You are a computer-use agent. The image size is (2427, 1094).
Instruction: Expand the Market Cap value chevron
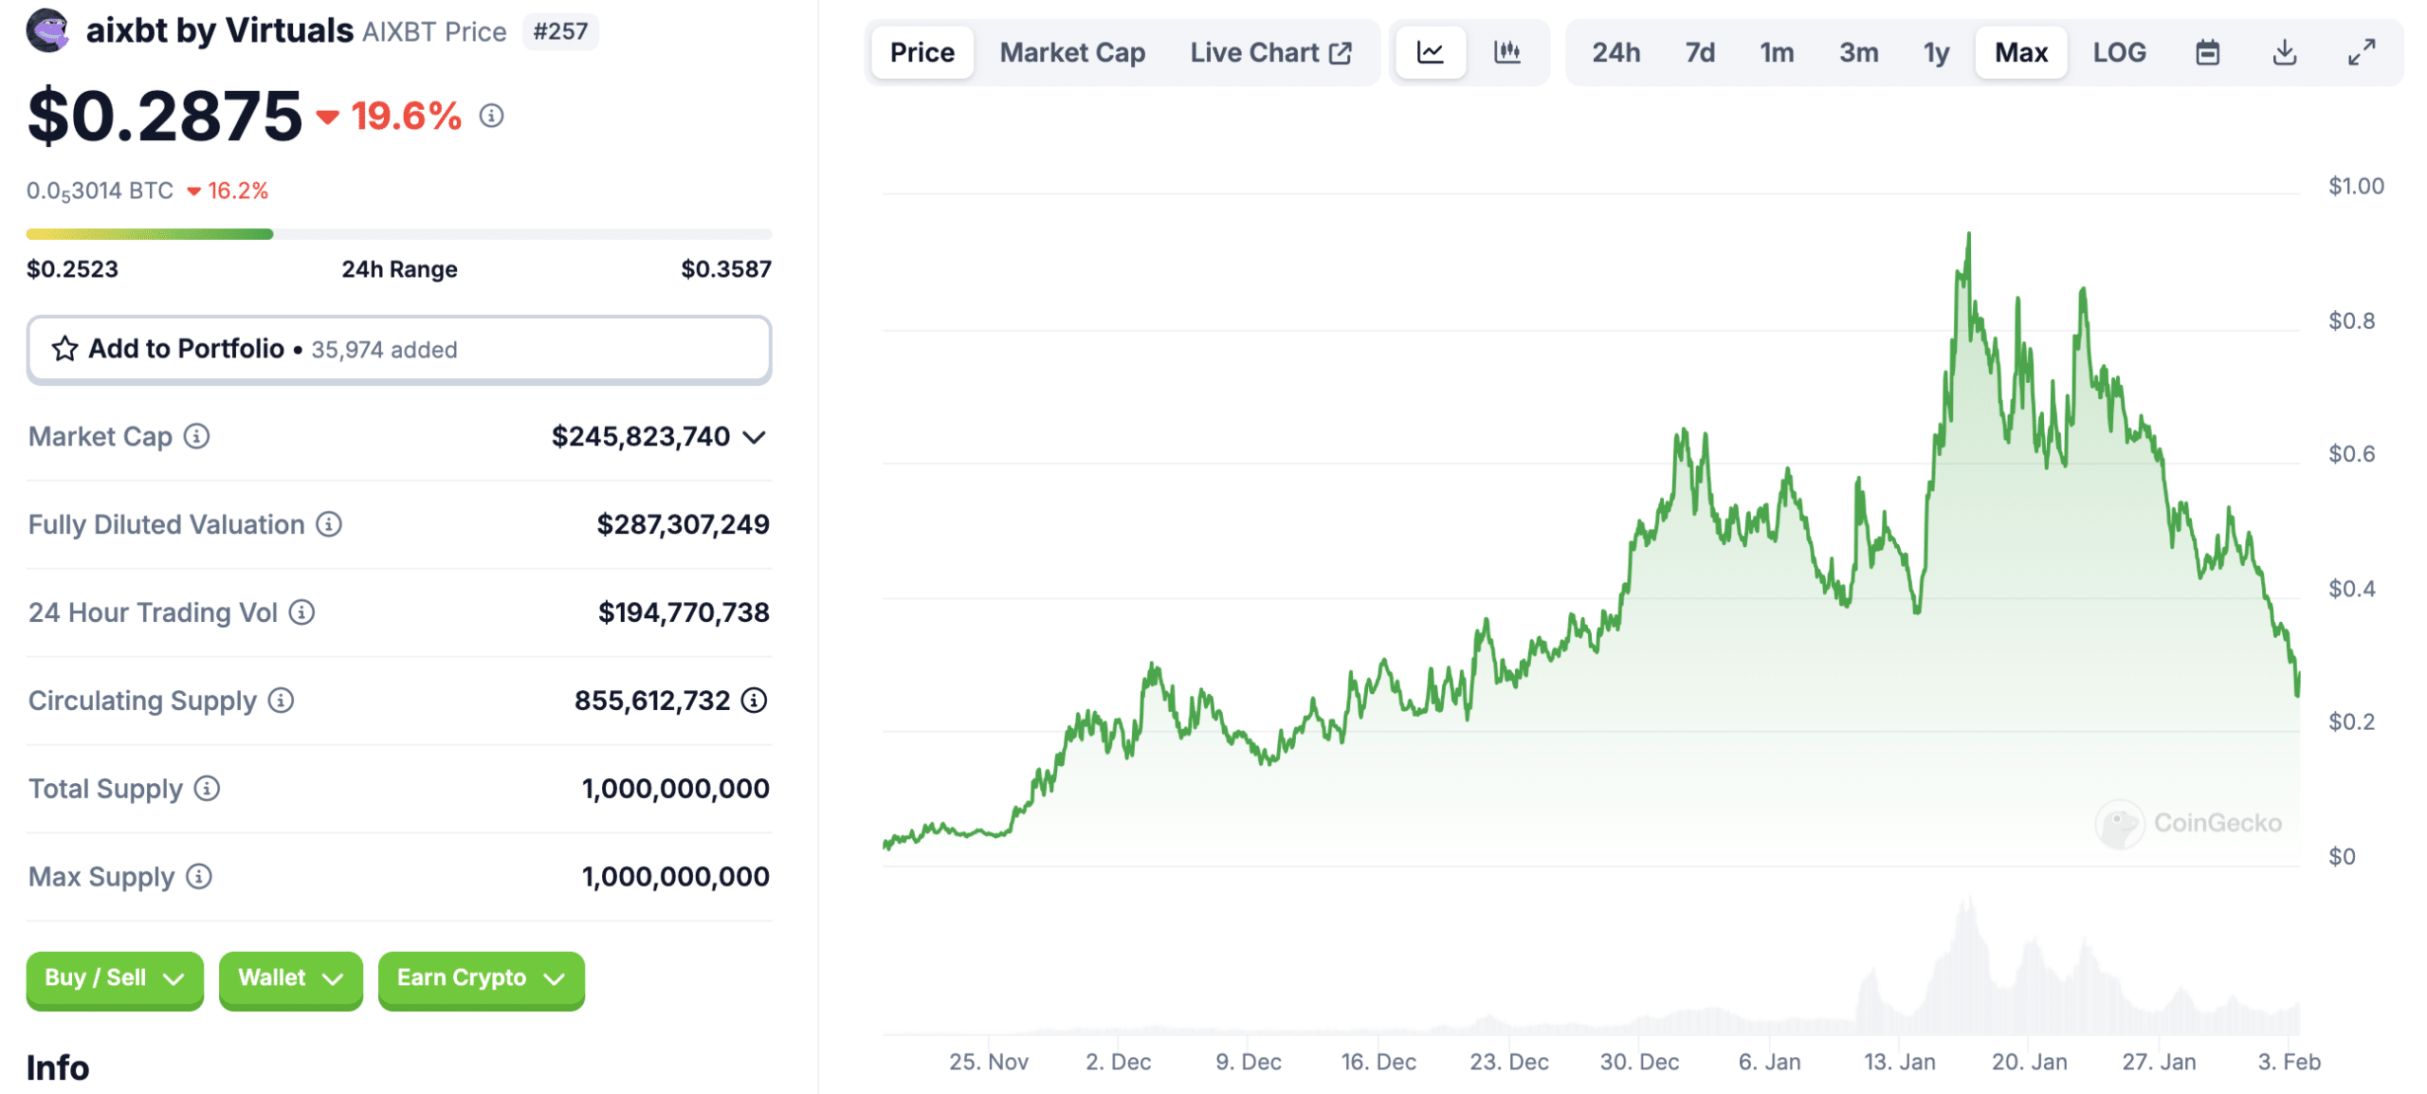click(754, 437)
